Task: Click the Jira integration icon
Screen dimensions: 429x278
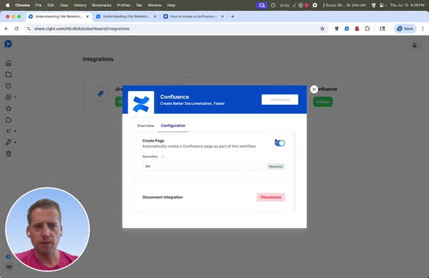Action: [100, 94]
